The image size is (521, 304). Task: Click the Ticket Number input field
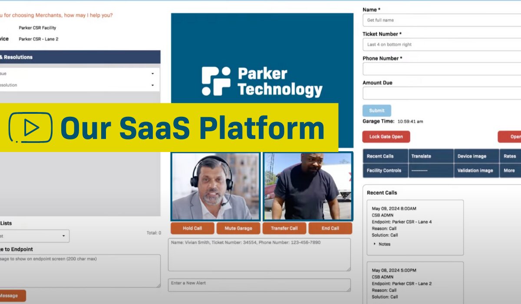[442, 44]
